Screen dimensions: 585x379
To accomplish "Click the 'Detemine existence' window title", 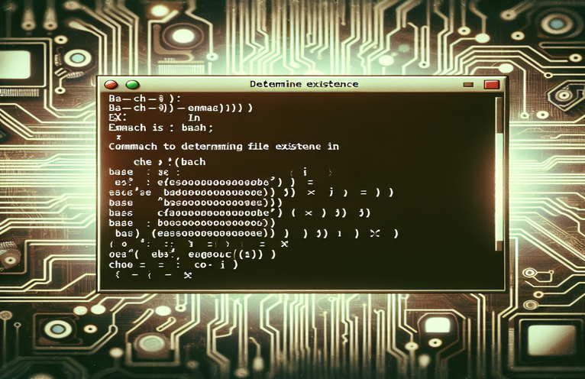I will pos(304,83).
